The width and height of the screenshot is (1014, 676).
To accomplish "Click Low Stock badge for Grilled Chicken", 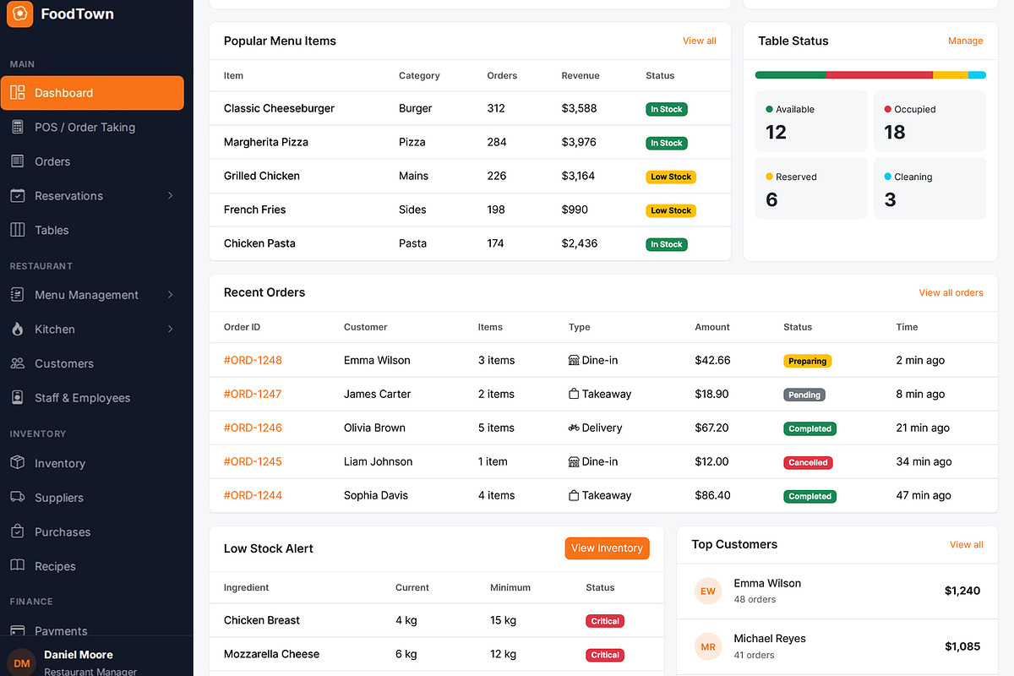I will coord(671,177).
